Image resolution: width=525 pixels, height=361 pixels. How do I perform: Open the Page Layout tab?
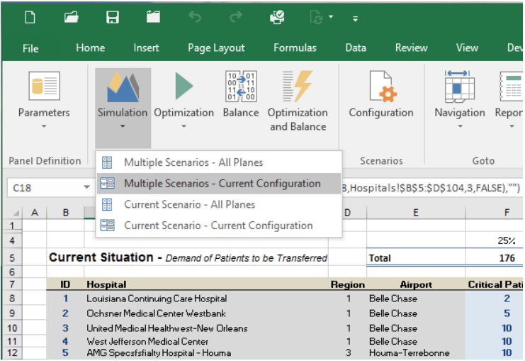(216, 48)
